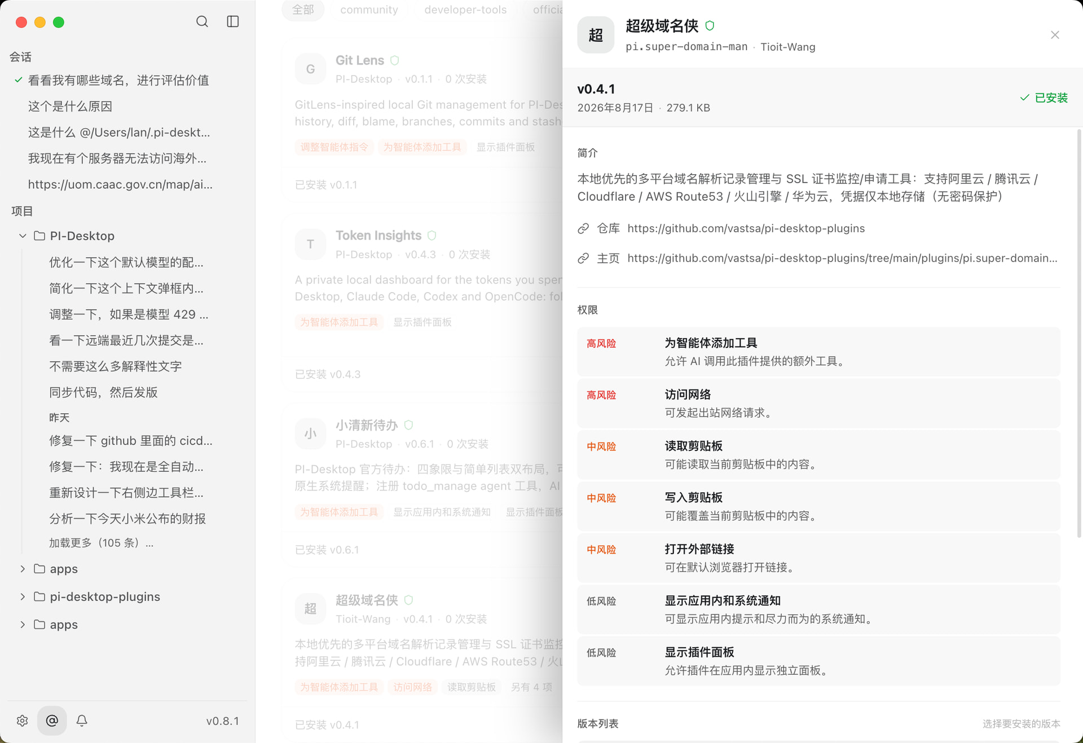Viewport: 1083px width, 743px height.
Task: Open 优化一下这个默认模型的配... conversation
Action: 126,262
